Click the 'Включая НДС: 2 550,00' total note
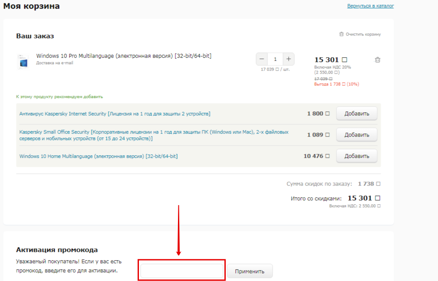Screen dimensions: 438x281 [x=355, y=206]
